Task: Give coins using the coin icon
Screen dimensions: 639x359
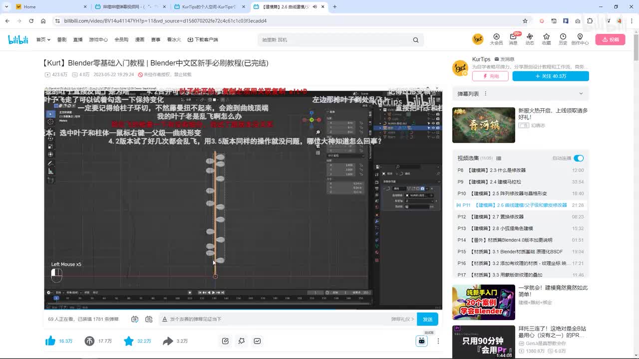Action: (89, 341)
